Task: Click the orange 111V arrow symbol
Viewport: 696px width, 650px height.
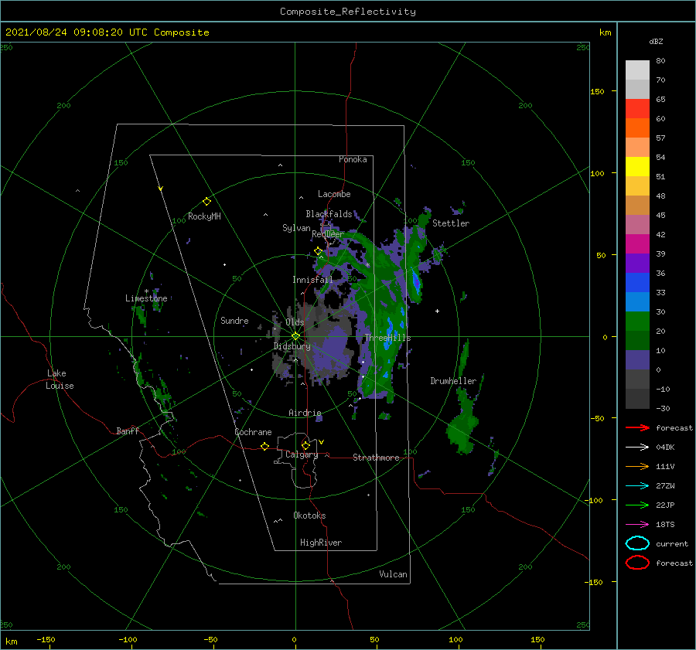Action: [x=637, y=466]
